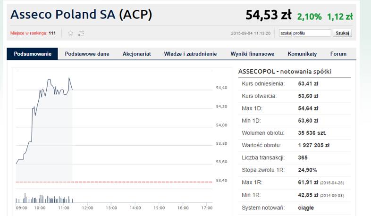
Task: Click the szukaj profilu search field
Action: click(x=304, y=33)
